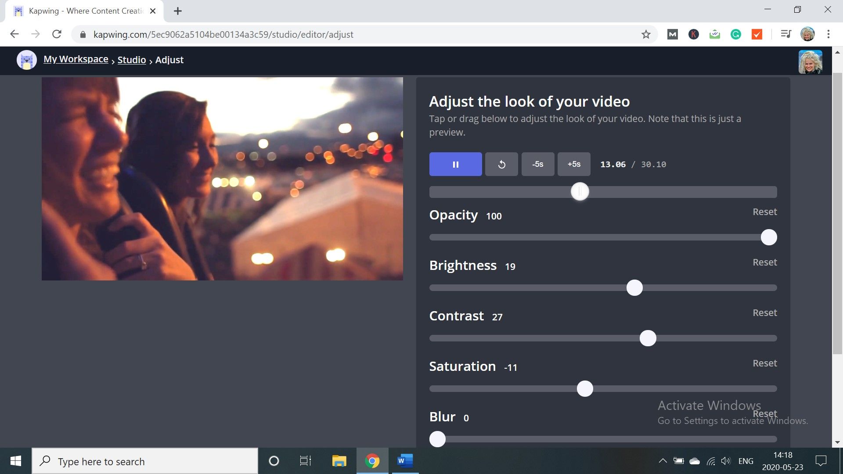
Task: Click the Brightness slider handle
Action: point(634,288)
